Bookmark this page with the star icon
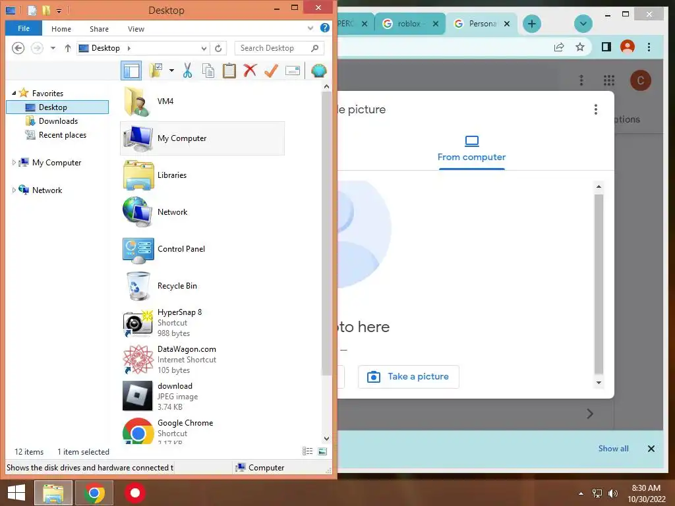The width and height of the screenshot is (675, 506). (580, 47)
